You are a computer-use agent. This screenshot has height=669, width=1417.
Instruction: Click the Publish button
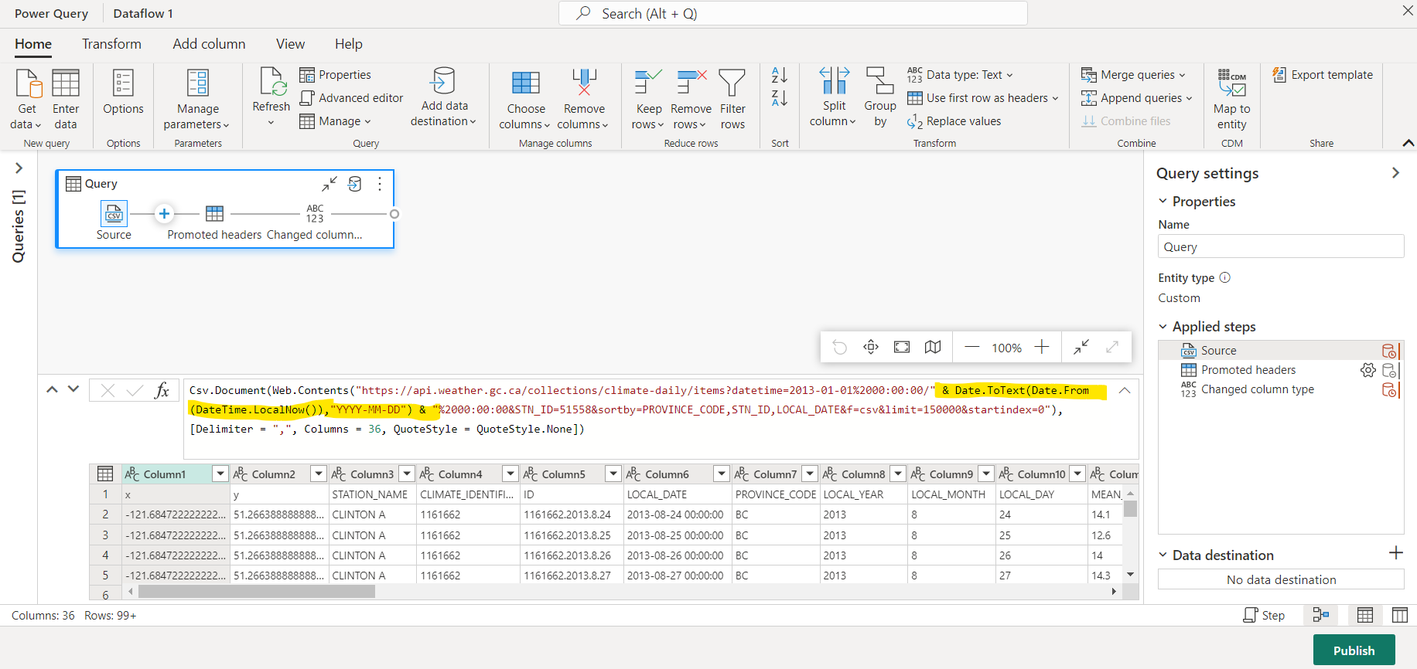click(x=1354, y=650)
